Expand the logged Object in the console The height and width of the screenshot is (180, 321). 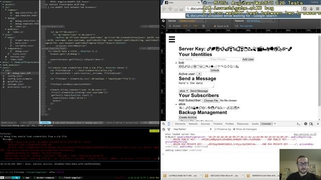coord(166,137)
